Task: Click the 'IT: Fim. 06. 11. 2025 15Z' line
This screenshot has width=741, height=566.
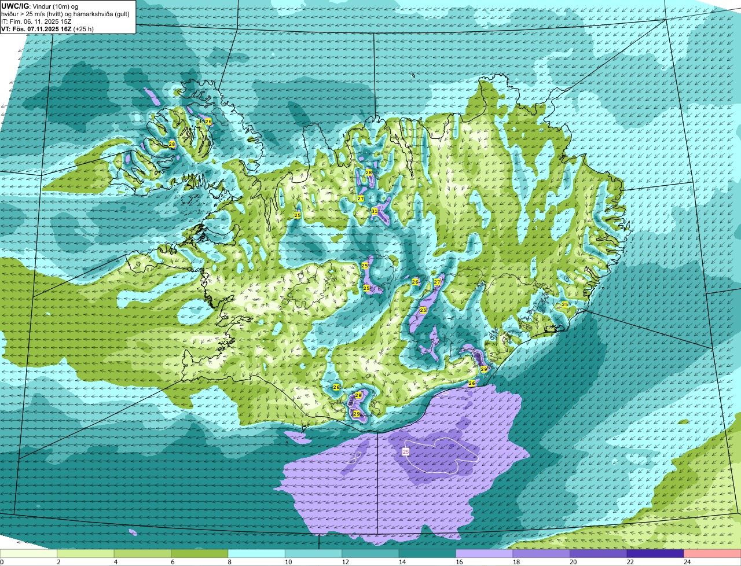Action: click(x=36, y=21)
